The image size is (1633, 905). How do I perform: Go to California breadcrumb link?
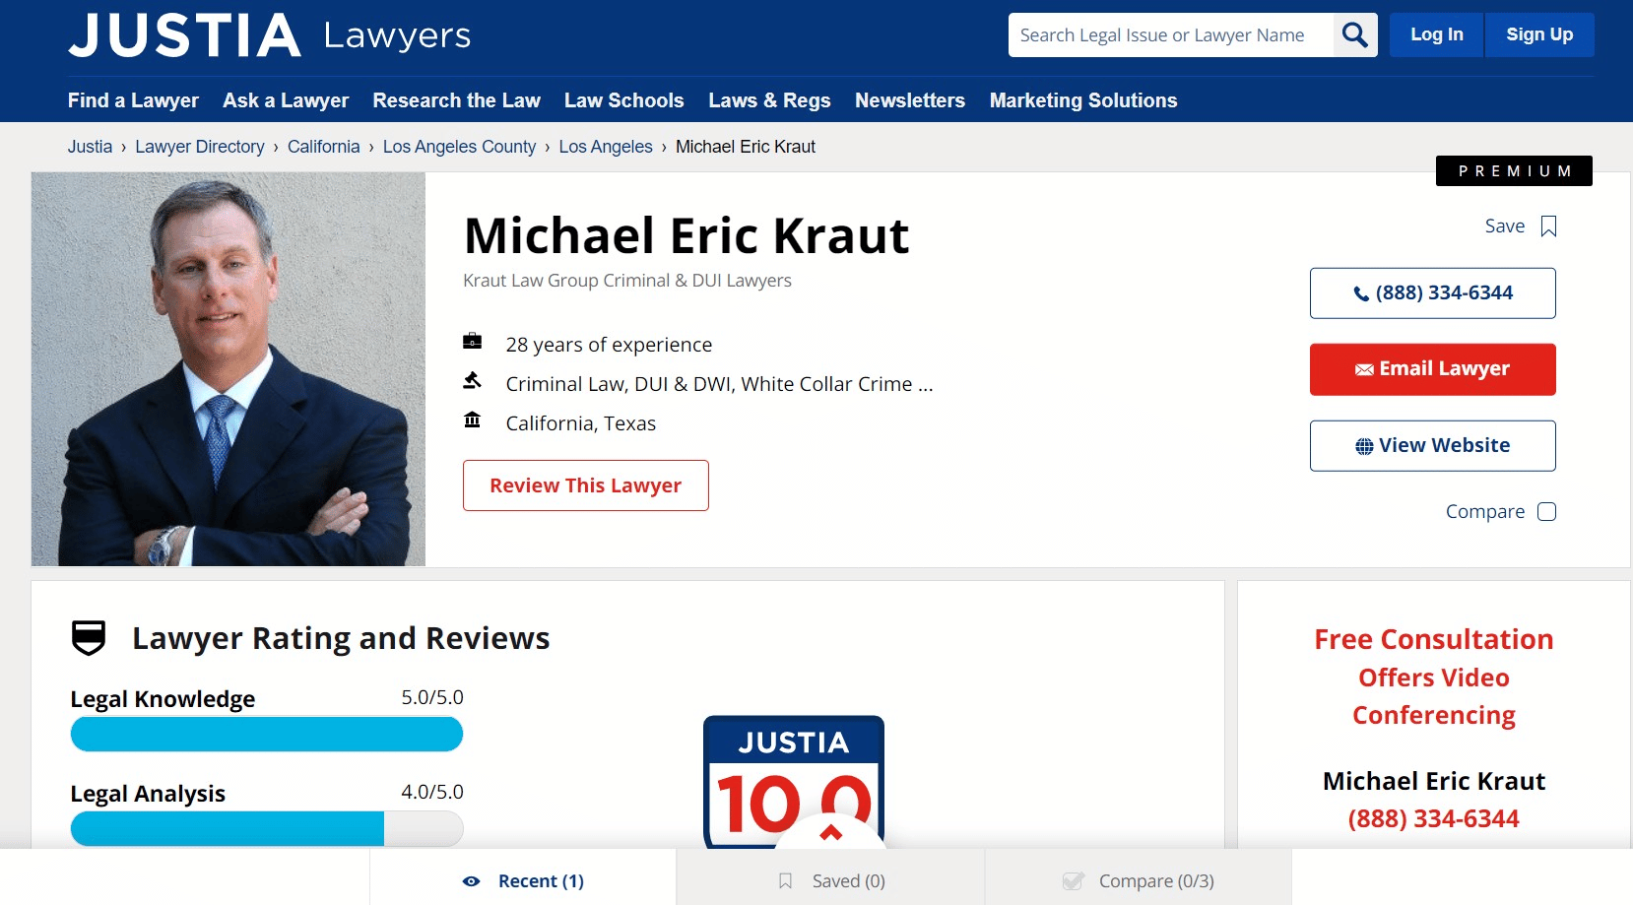click(323, 147)
